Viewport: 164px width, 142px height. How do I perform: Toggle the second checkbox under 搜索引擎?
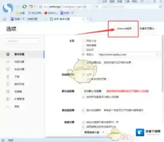pyautogui.click(x=83, y=127)
